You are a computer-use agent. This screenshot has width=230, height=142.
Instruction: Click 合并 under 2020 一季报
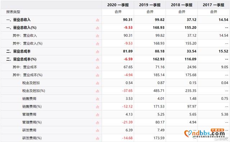118,12
